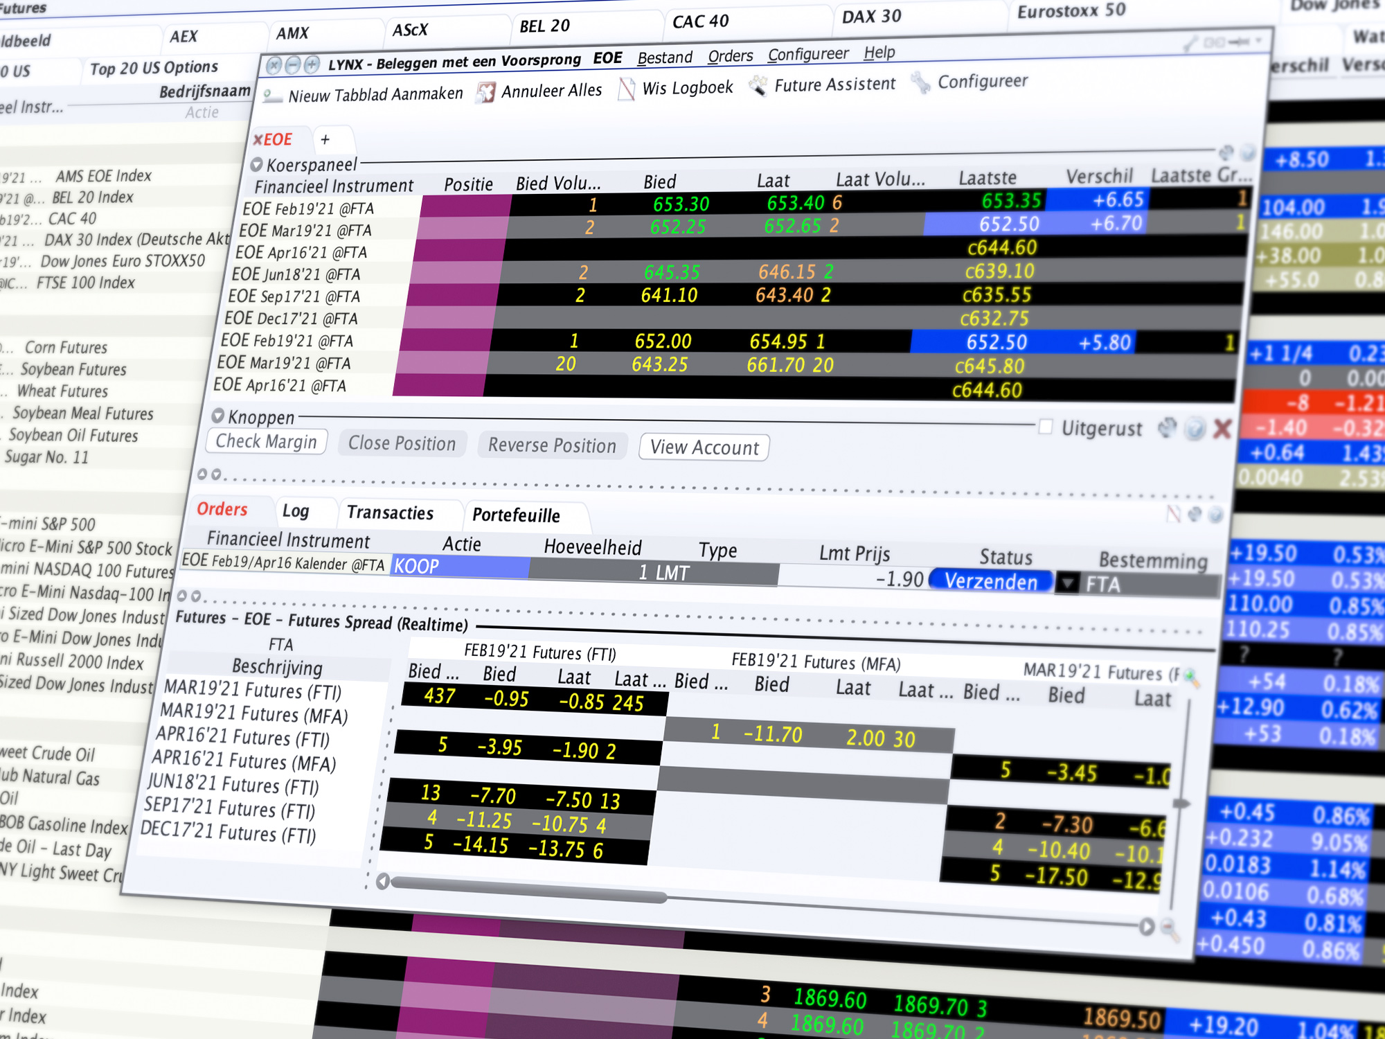Open Future Assistent via its wand icon

[758, 86]
